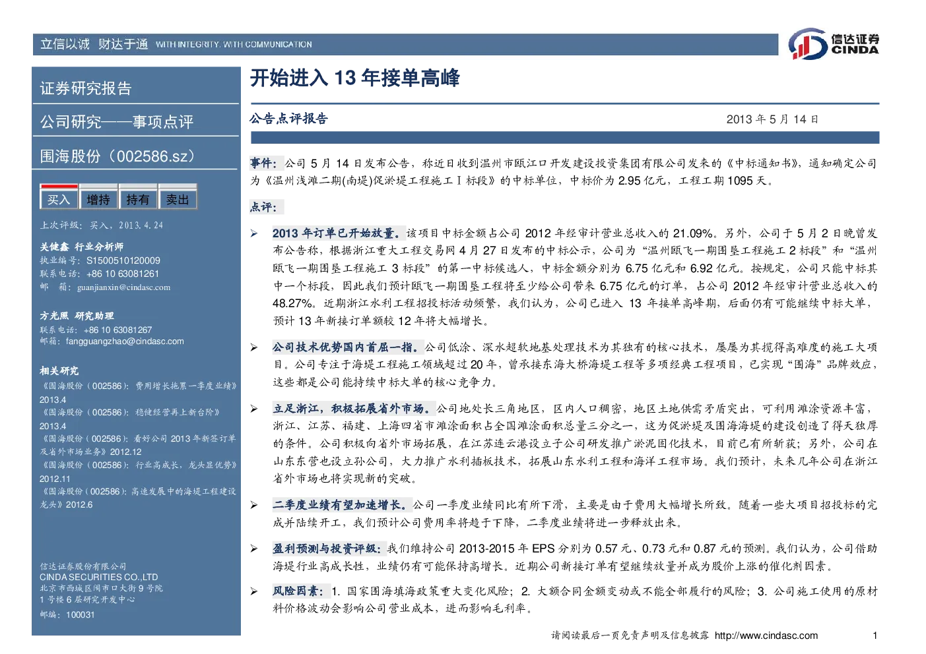Click arrow bullet before 风险因素
The height and width of the screenshot is (654, 926).
254,591
